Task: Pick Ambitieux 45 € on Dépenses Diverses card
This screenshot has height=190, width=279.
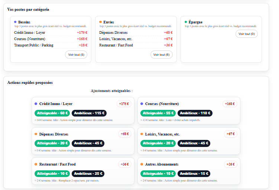Action: [88, 143]
